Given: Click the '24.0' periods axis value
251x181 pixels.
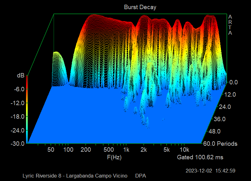Looking at the screenshot, I should 225,107.
